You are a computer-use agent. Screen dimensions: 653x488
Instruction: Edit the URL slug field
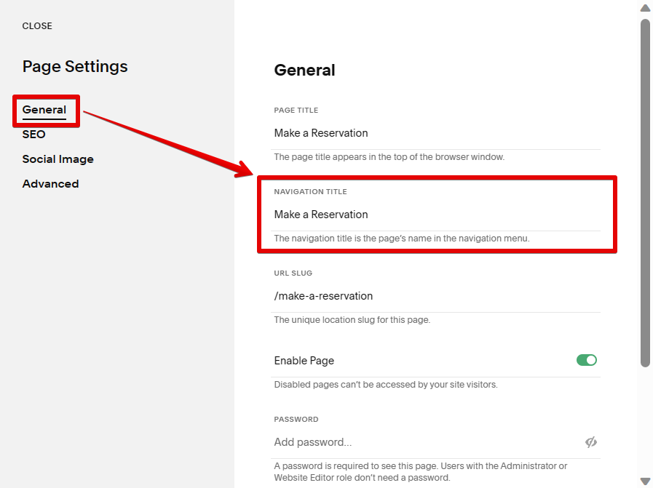pos(437,296)
